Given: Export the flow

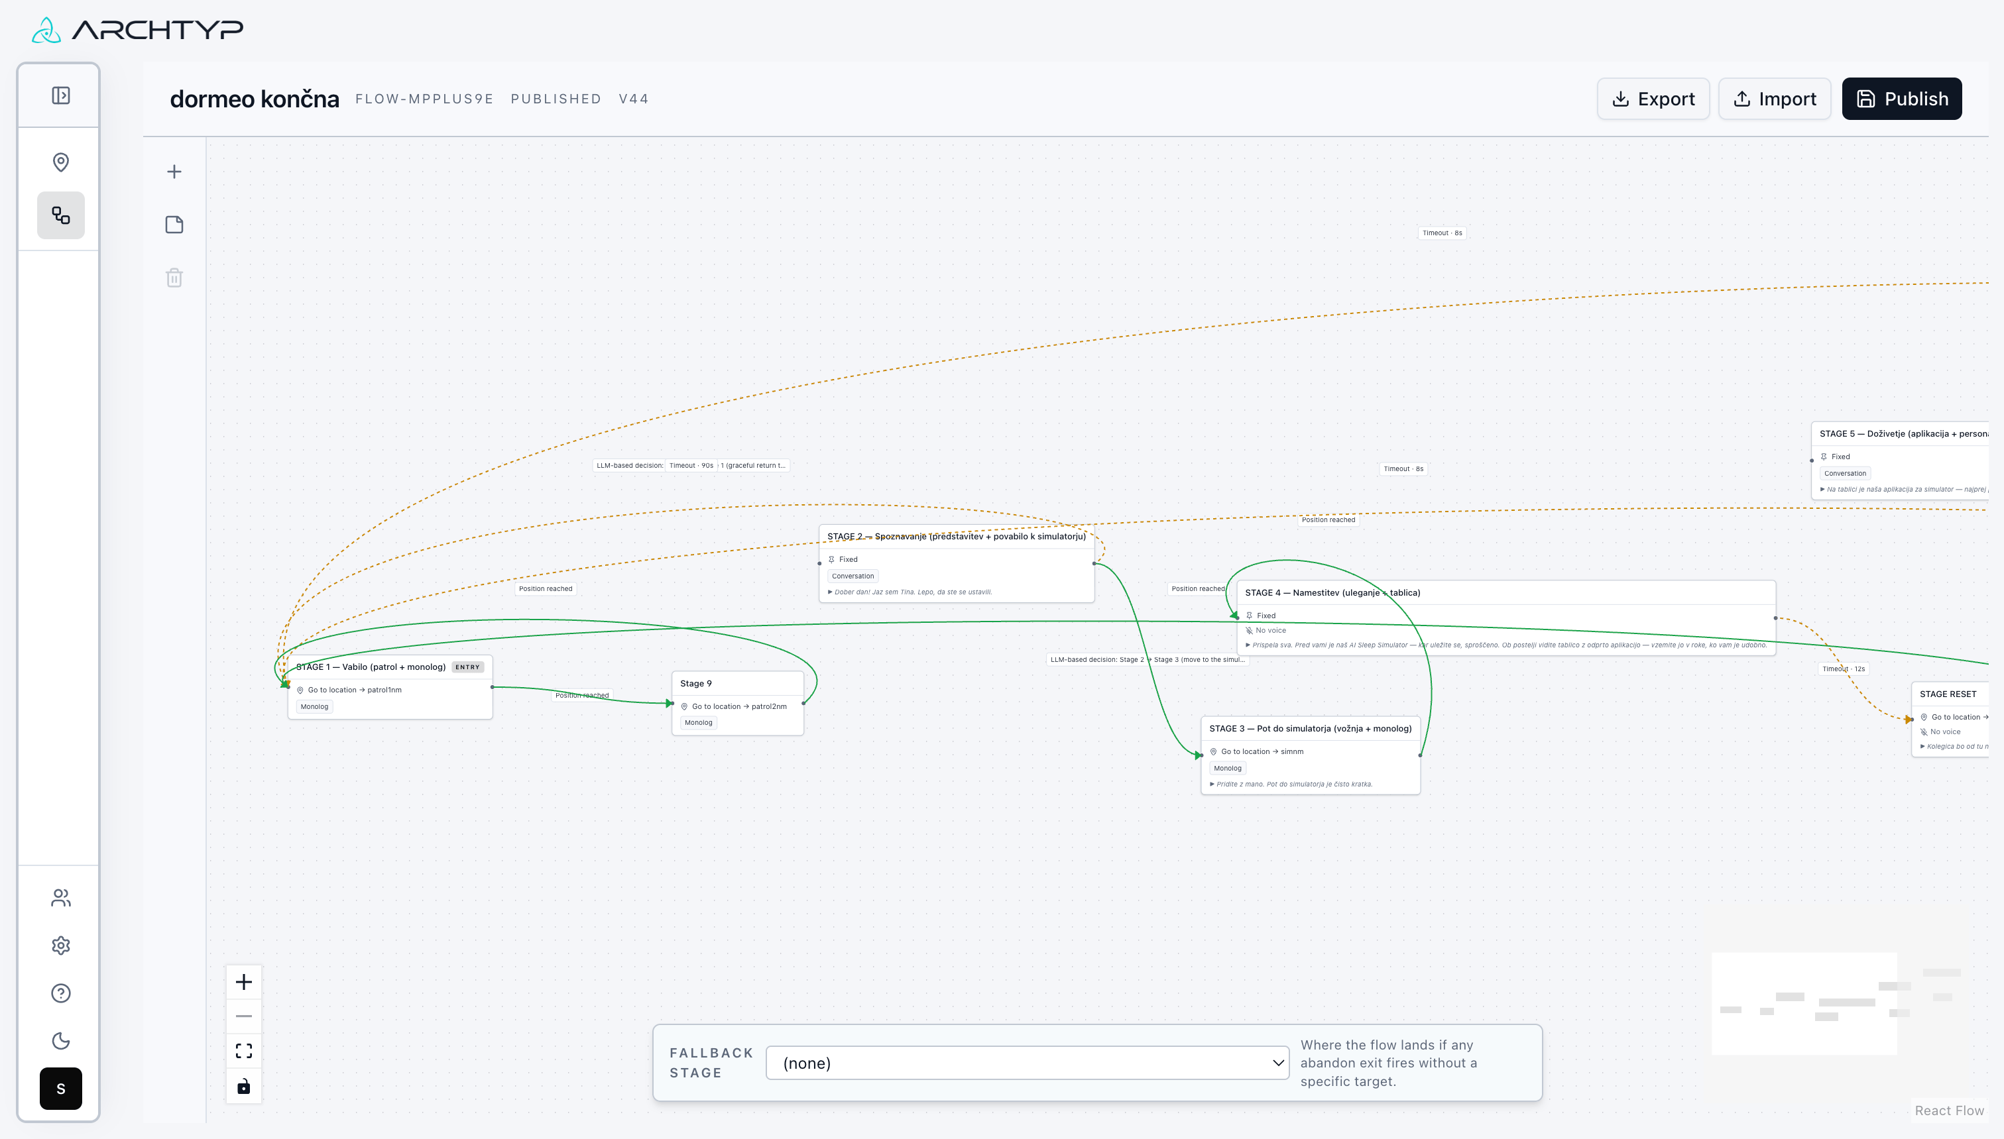Looking at the screenshot, I should tap(1653, 99).
